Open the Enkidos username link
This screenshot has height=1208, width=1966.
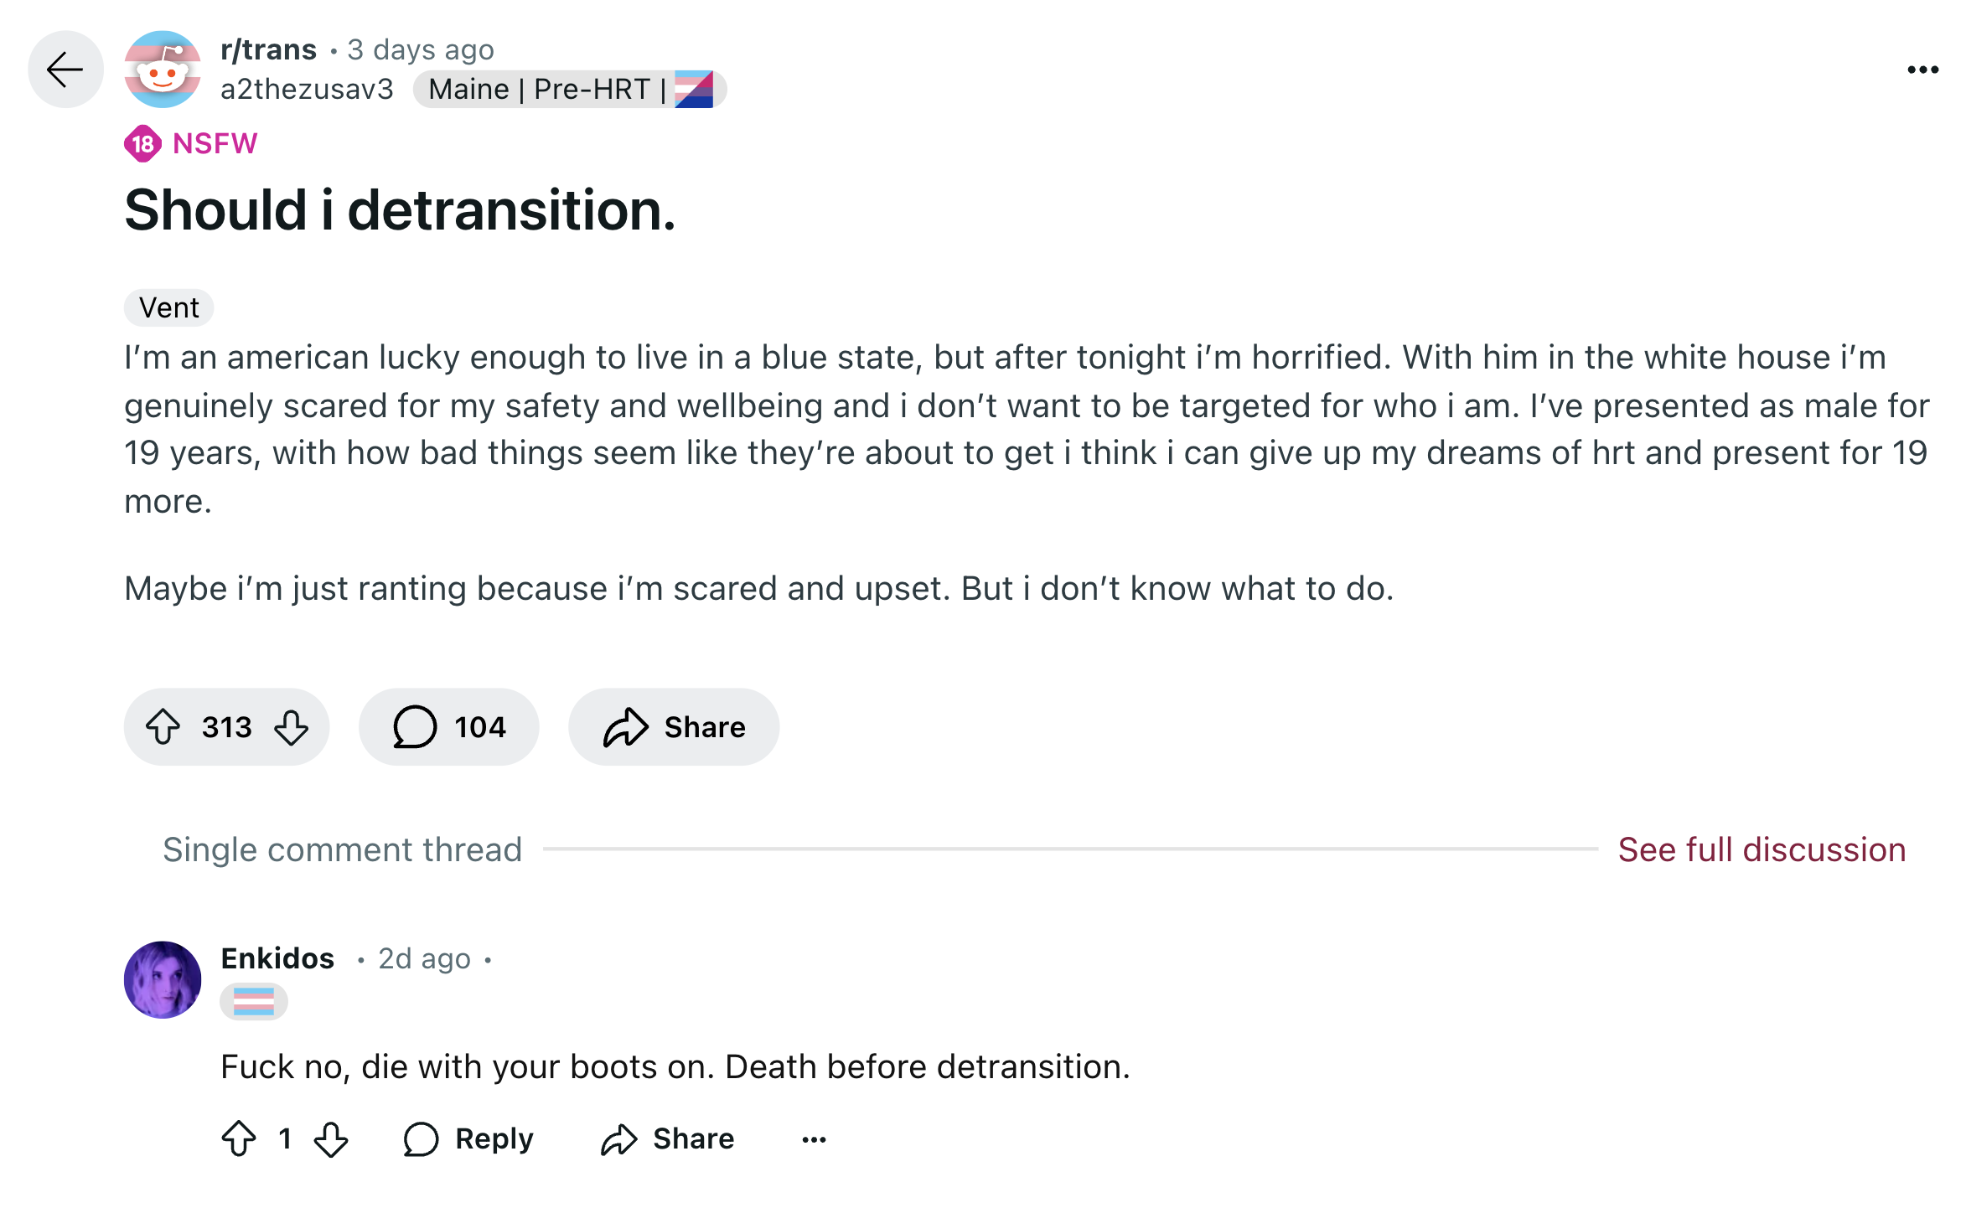click(x=277, y=958)
